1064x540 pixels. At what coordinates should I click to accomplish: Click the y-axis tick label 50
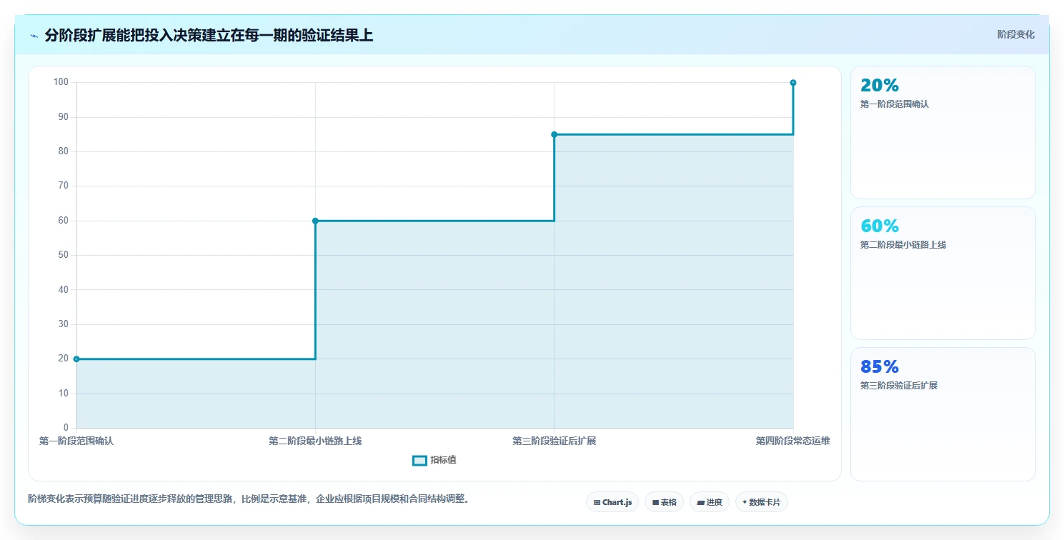pyautogui.click(x=63, y=255)
